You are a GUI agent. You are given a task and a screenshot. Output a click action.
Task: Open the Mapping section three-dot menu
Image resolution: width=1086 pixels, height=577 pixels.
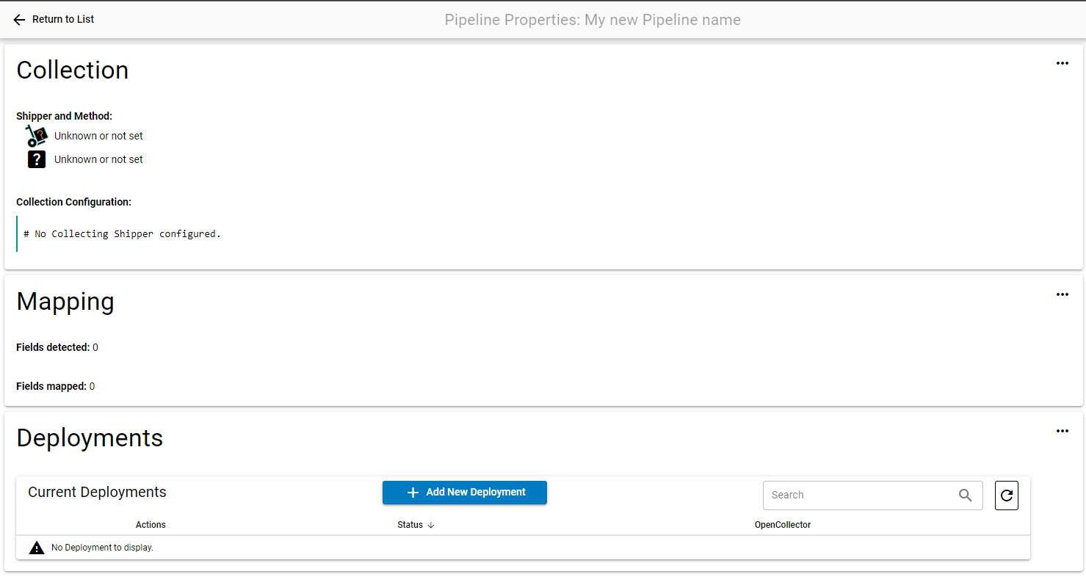(x=1062, y=294)
